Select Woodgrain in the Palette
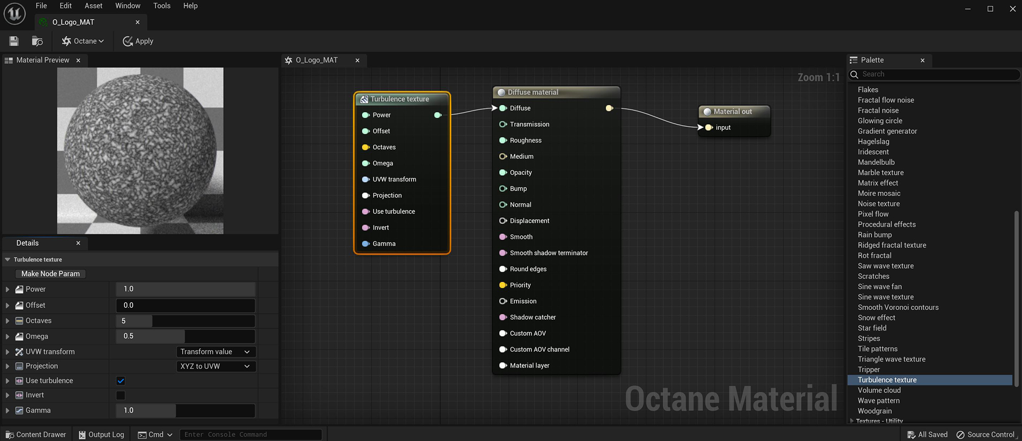The image size is (1022, 441). tap(875, 411)
